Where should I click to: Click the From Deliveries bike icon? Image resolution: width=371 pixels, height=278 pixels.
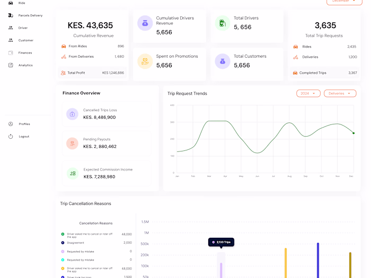click(x=64, y=57)
